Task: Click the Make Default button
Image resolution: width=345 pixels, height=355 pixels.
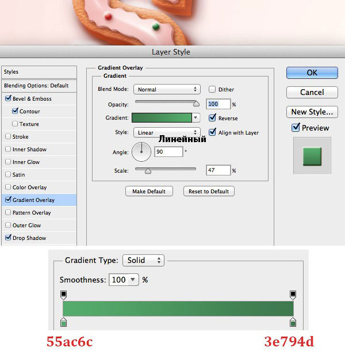Action: tap(149, 192)
